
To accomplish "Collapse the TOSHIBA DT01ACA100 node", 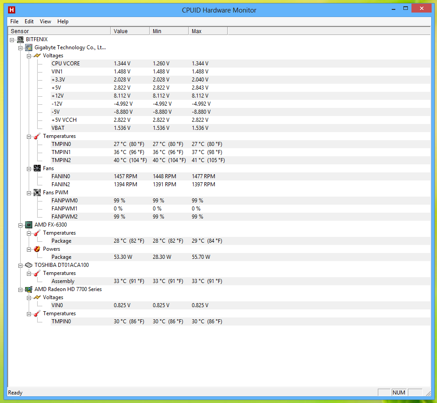I will click(x=20, y=266).
